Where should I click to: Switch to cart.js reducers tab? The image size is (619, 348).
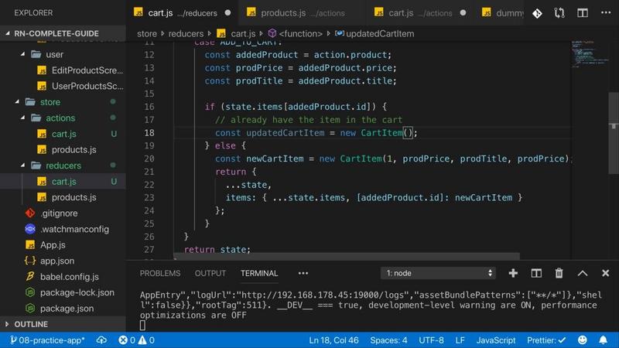point(183,13)
